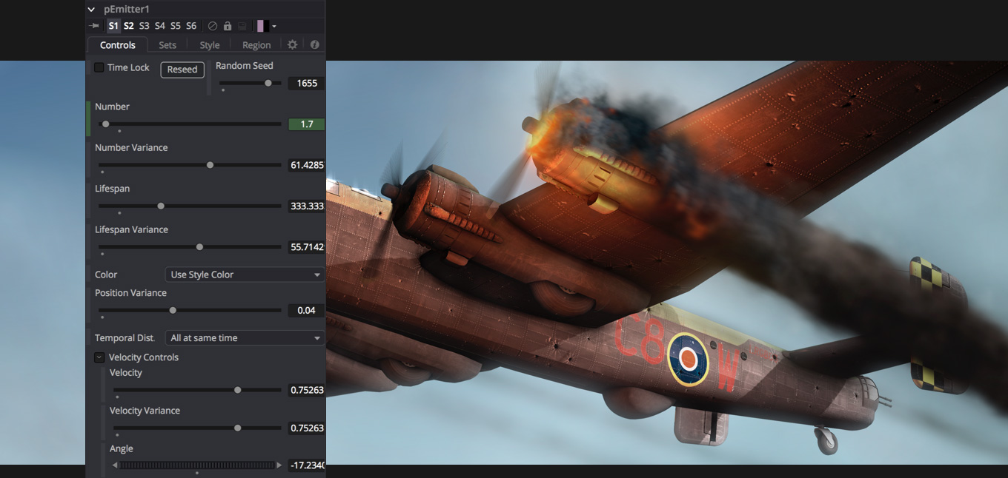Click the Reseed button
Image resolution: width=1008 pixels, height=478 pixels.
[x=182, y=70]
